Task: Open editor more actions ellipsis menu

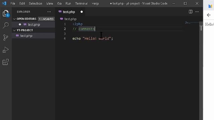Action: (x=197, y=12)
